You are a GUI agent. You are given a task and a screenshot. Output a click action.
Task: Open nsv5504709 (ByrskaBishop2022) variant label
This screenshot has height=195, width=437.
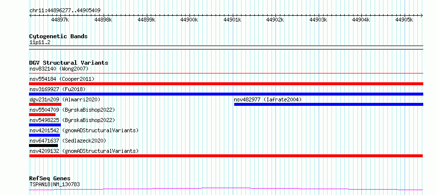tap(72, 110)
